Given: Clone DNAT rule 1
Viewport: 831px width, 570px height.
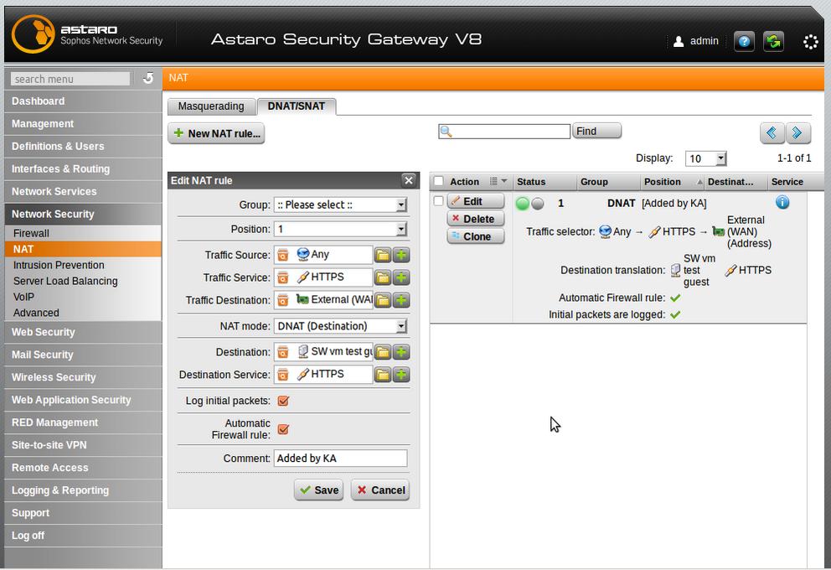Looking at the screenshot, I should tap(475, 236).
